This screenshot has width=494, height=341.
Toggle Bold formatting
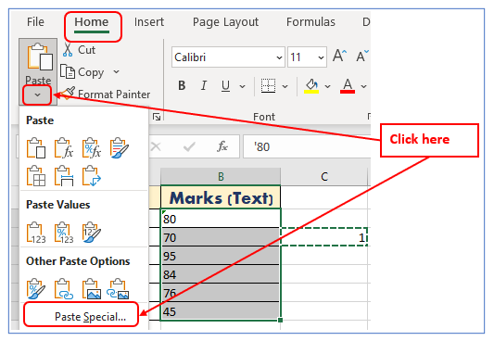coord(182,85)
